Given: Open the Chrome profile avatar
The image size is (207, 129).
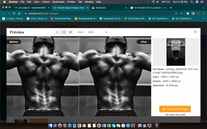Looking at the screenshot, I should (x=198, y=14).
